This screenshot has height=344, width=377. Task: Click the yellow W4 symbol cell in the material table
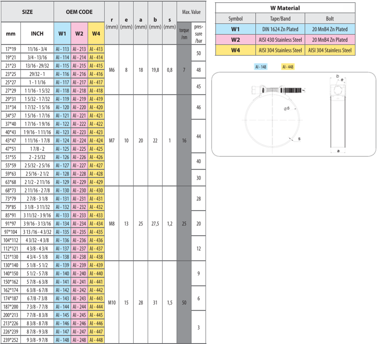(x=235, y=50)
